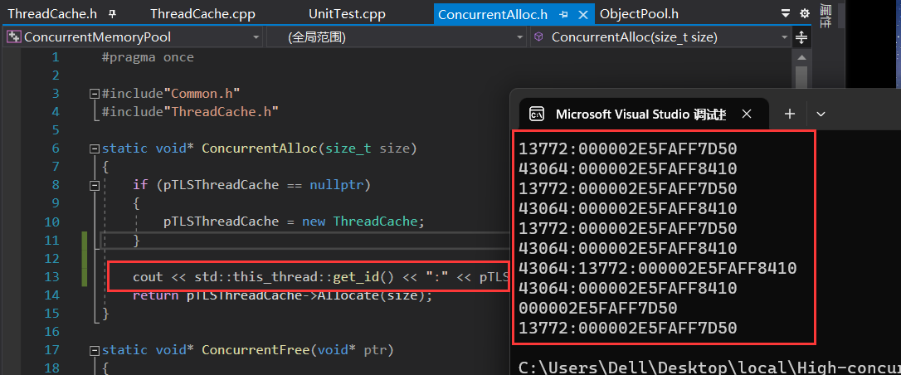Screen dimensions: 901x375
Task: Open the ConcurrentMemoryPool project dropdown
Action: pos(134,37)
